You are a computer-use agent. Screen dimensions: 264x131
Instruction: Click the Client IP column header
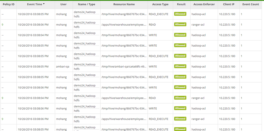coord(229,4)
